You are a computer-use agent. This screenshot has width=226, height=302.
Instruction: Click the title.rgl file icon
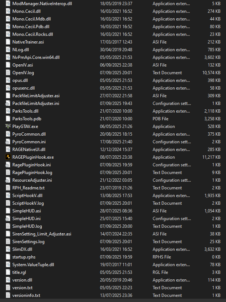tap(8, 272)
